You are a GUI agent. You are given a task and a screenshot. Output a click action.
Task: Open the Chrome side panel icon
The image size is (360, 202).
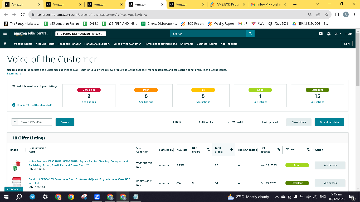click(x=337, y=15)
